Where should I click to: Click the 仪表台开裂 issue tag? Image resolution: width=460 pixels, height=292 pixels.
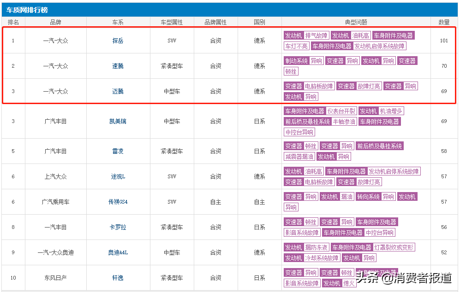(341, 111)
